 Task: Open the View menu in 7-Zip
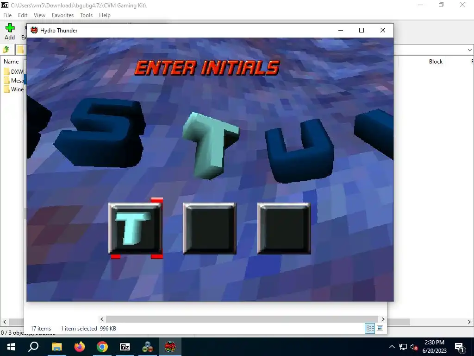pos(39,15)
